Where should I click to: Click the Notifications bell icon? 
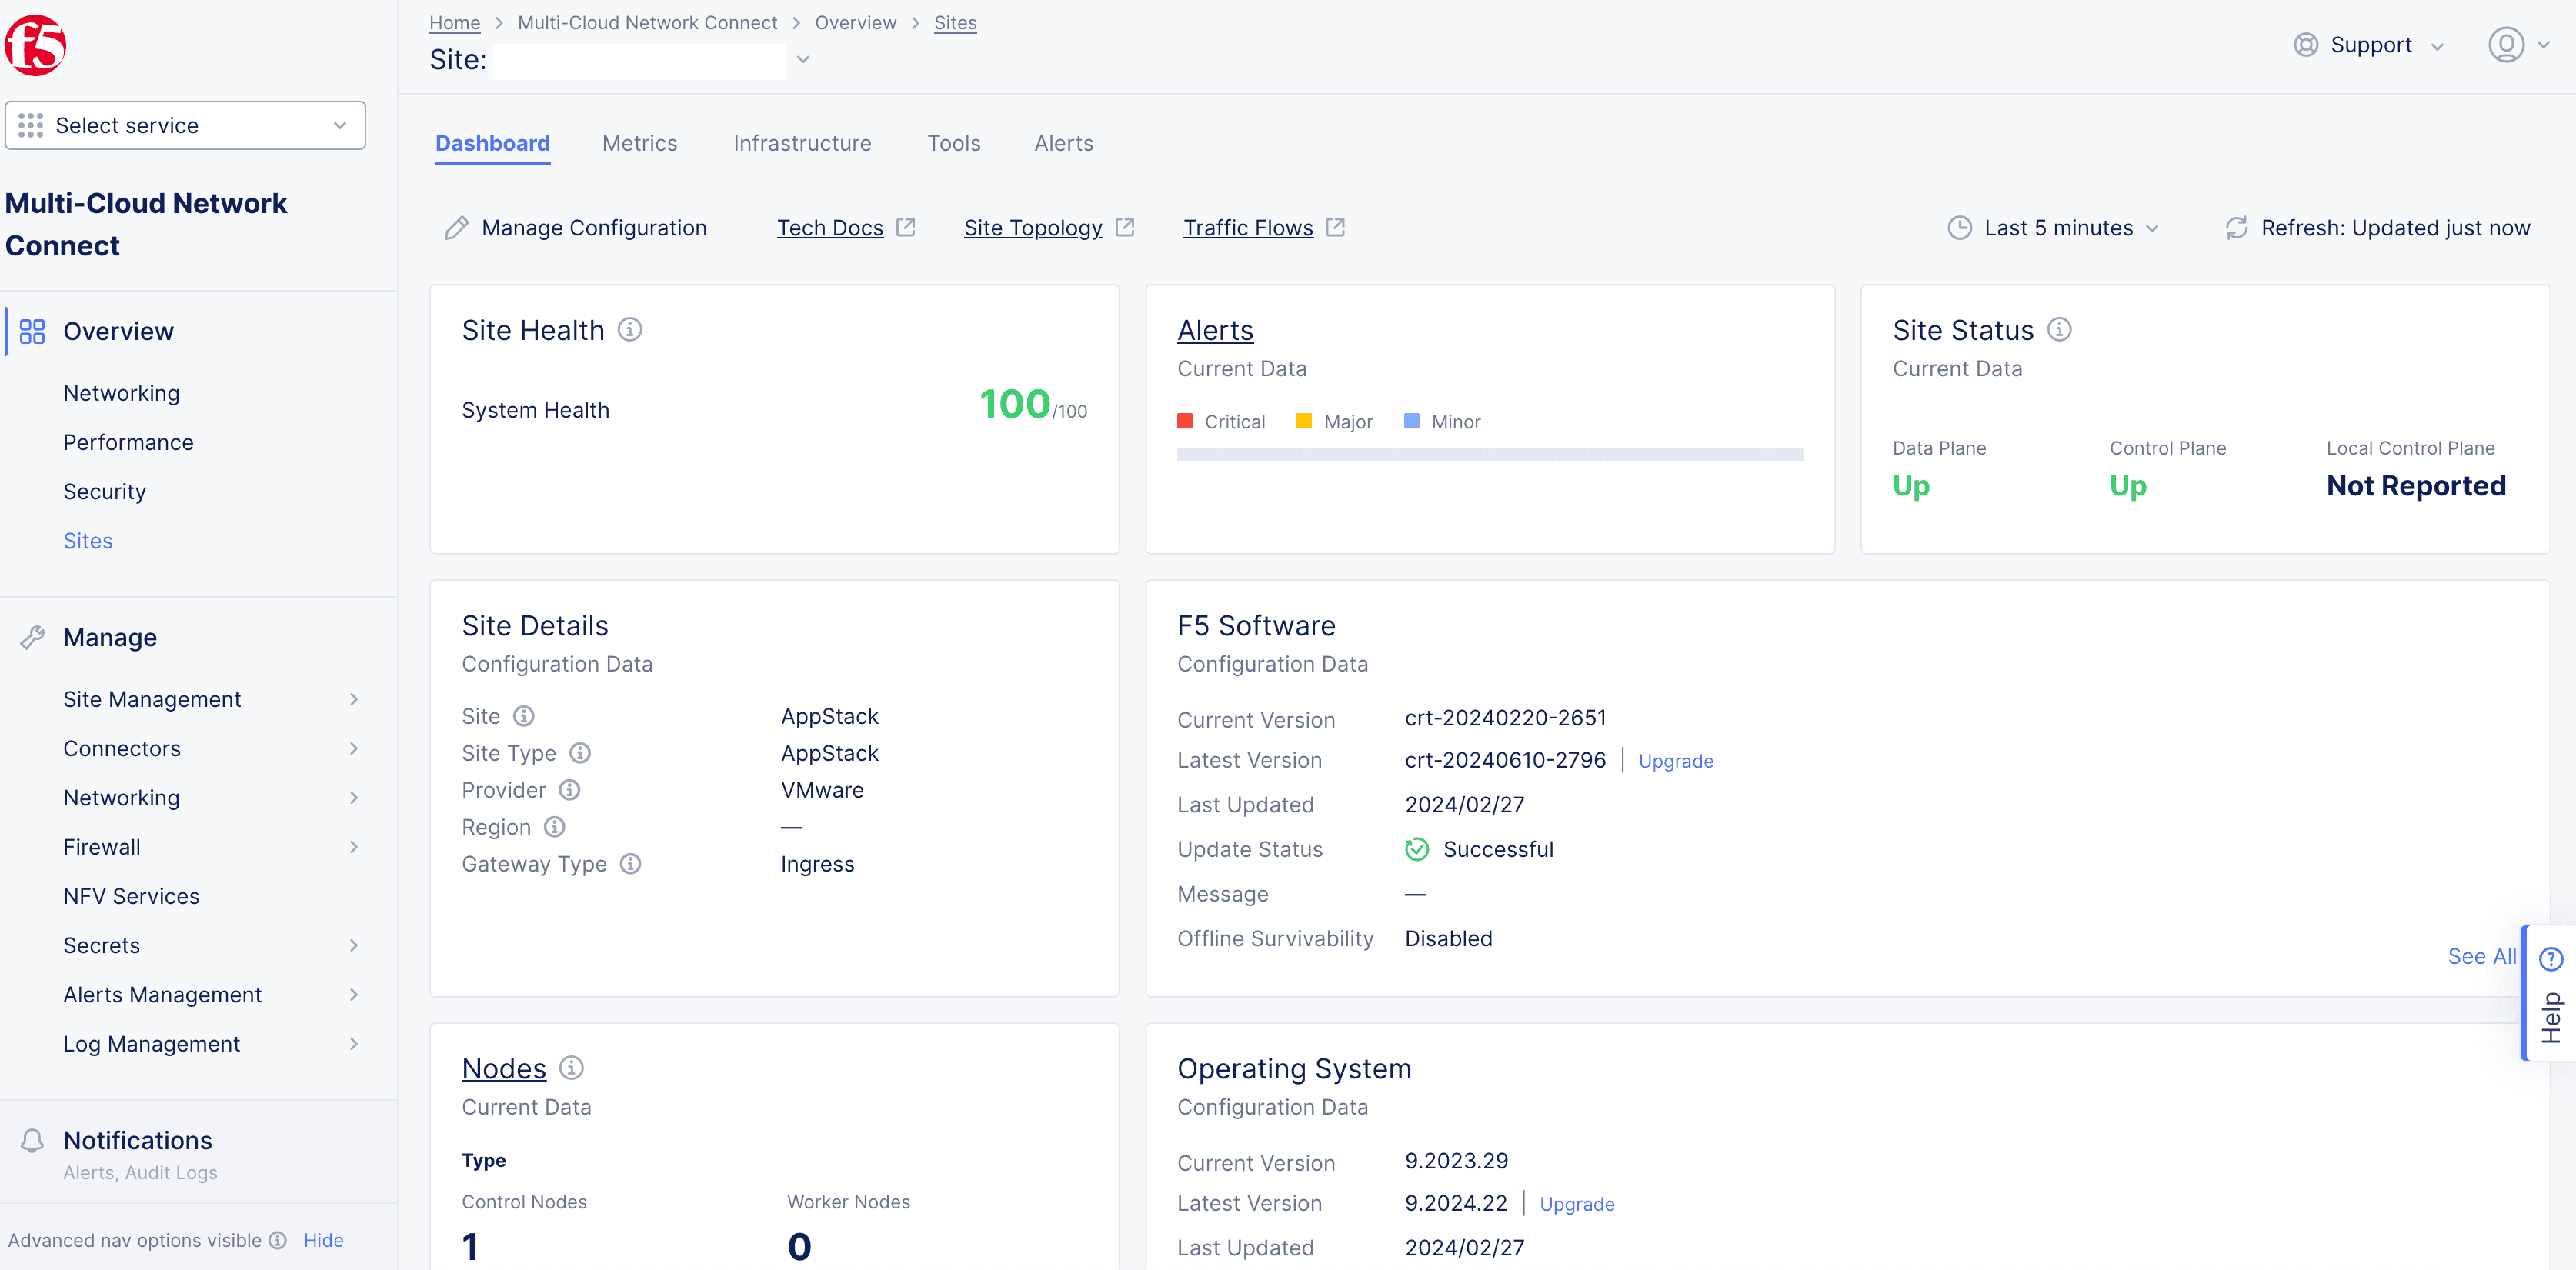[x=32, y=1140]
